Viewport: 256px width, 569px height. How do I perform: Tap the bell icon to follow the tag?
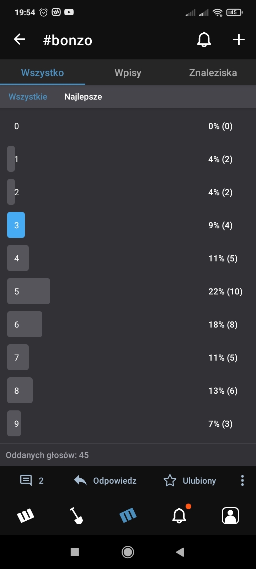click(x=204, y=39)
